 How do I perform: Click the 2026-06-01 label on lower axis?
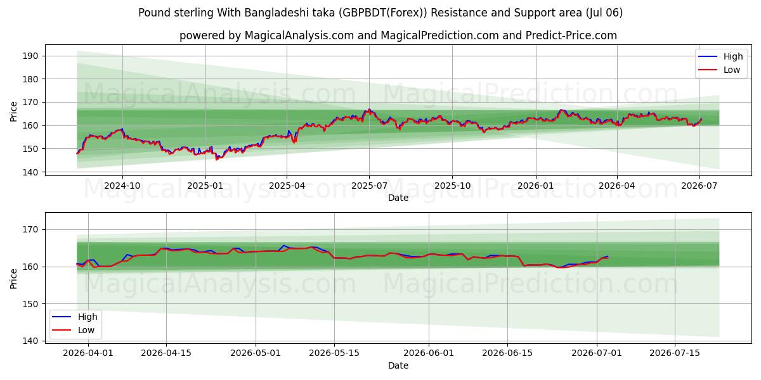(x=429, y=354)
